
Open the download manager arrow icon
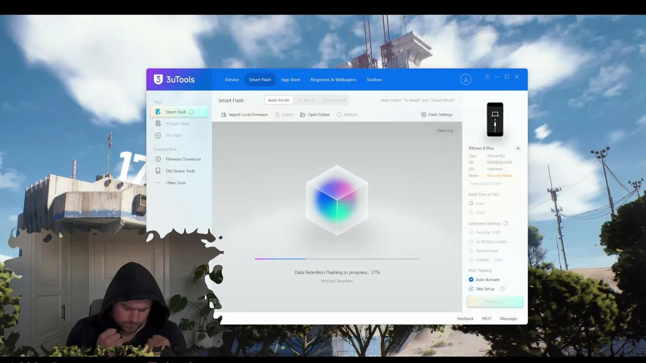pyautogui.click(x=465, y=79)
